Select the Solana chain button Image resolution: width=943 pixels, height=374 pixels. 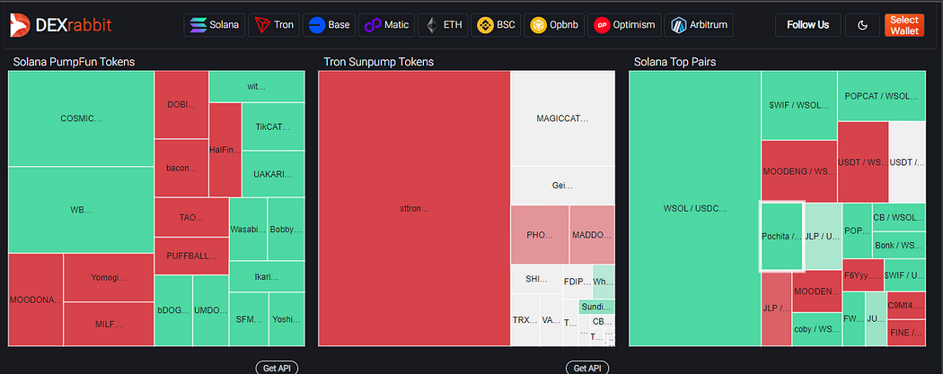214,25
